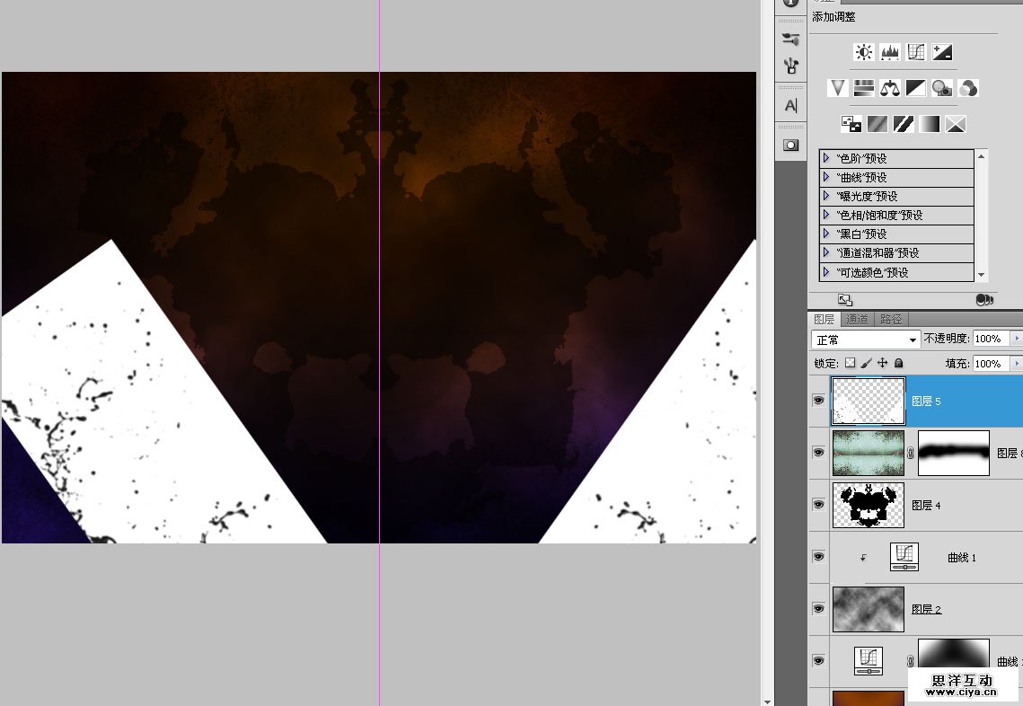Open the blend mode dropdown showing 正常

865,340
